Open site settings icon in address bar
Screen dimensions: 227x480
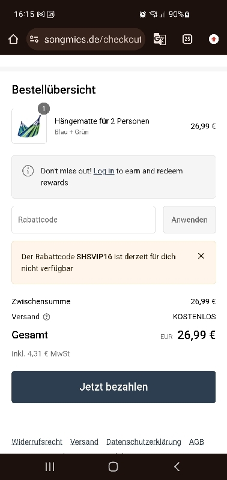(x=34, y=39)
